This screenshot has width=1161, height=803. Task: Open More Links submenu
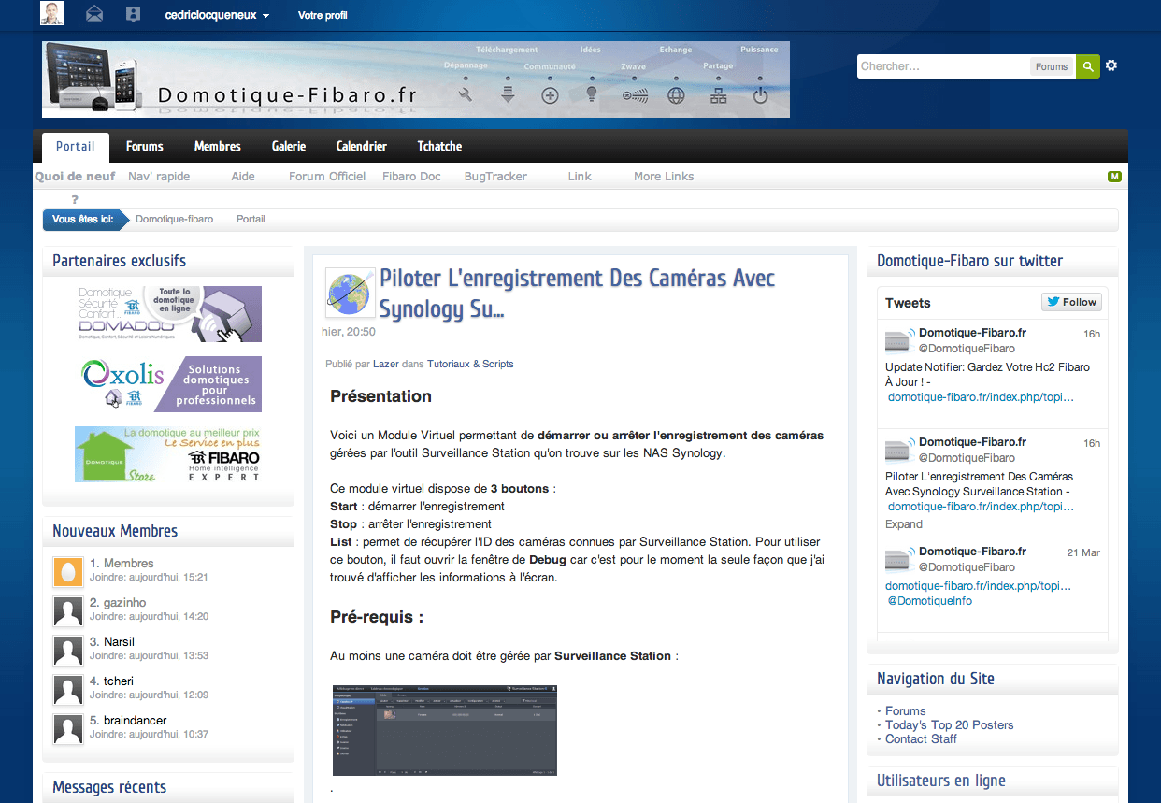pos(664,176)
